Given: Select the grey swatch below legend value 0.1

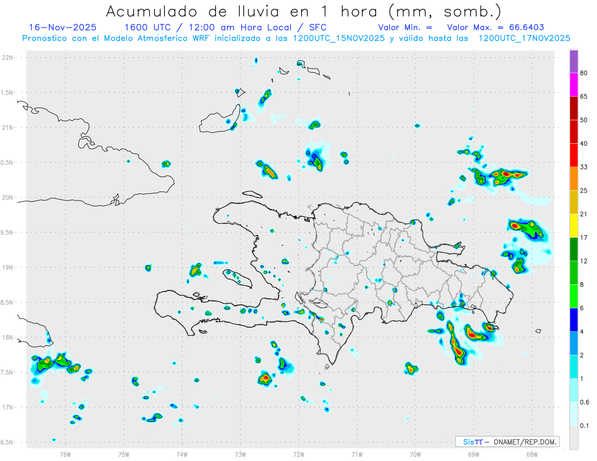Looking at the screenshot, I should tap(574, 438).
